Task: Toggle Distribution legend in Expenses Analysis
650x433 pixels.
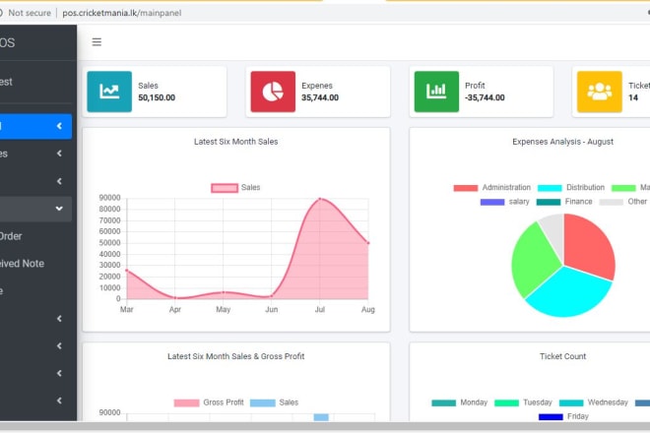Action: [x=571, y=188]
